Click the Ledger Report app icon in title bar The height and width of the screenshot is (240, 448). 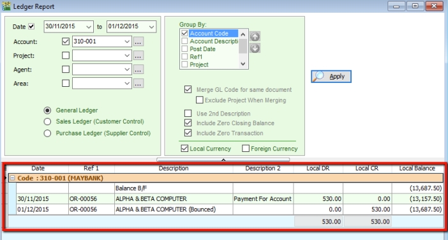6,6
